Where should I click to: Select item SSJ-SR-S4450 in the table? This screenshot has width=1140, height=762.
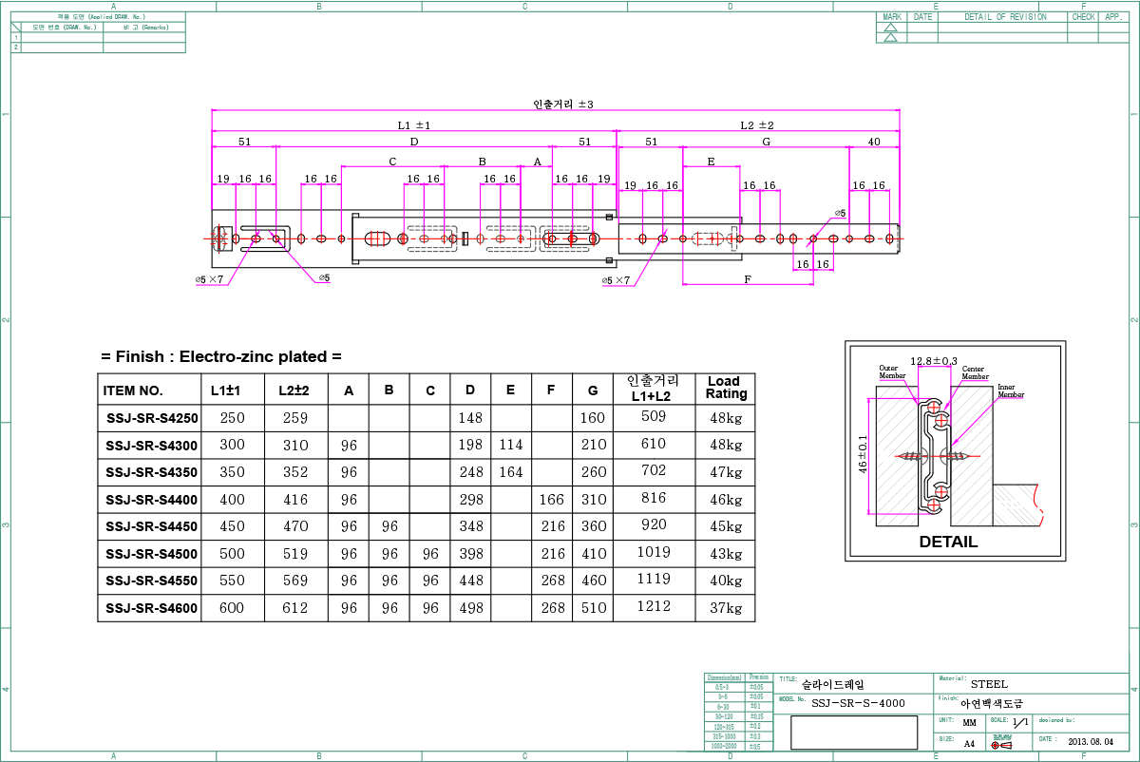click(152, 527)
